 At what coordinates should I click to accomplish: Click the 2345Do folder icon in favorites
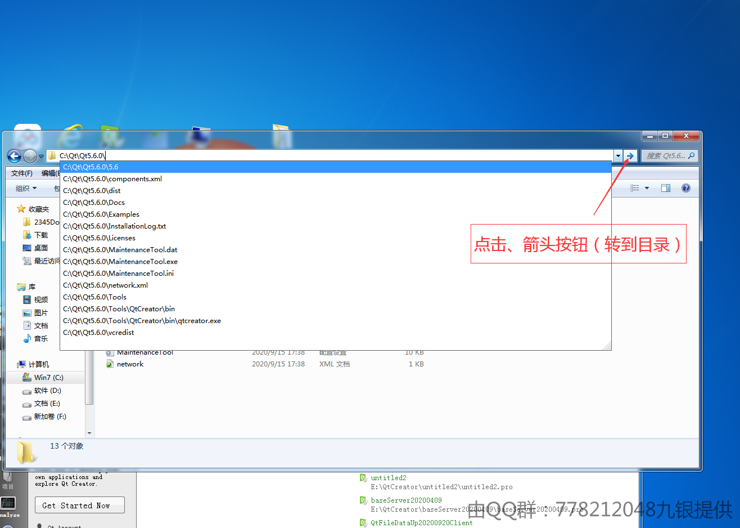[x=26, y=222]
